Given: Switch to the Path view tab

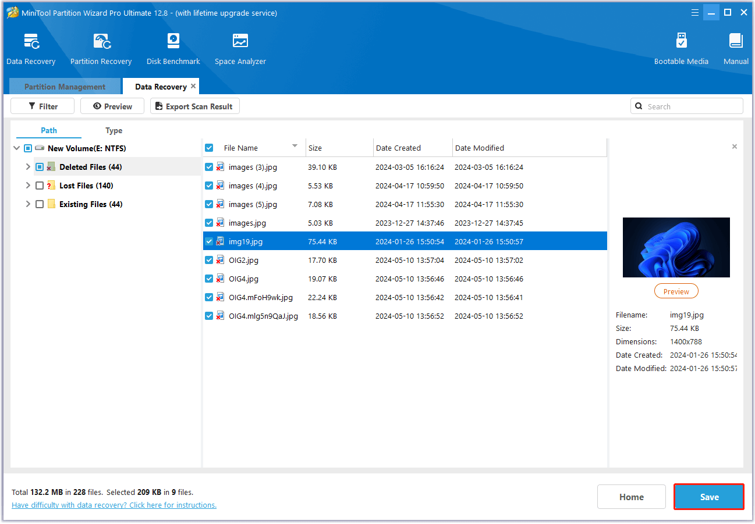Looking at the screenshot, I should (x=49, y=130).
